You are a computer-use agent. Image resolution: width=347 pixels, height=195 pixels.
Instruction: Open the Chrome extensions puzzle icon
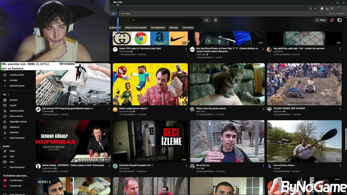pyautogui.click(x=332, y=8)
